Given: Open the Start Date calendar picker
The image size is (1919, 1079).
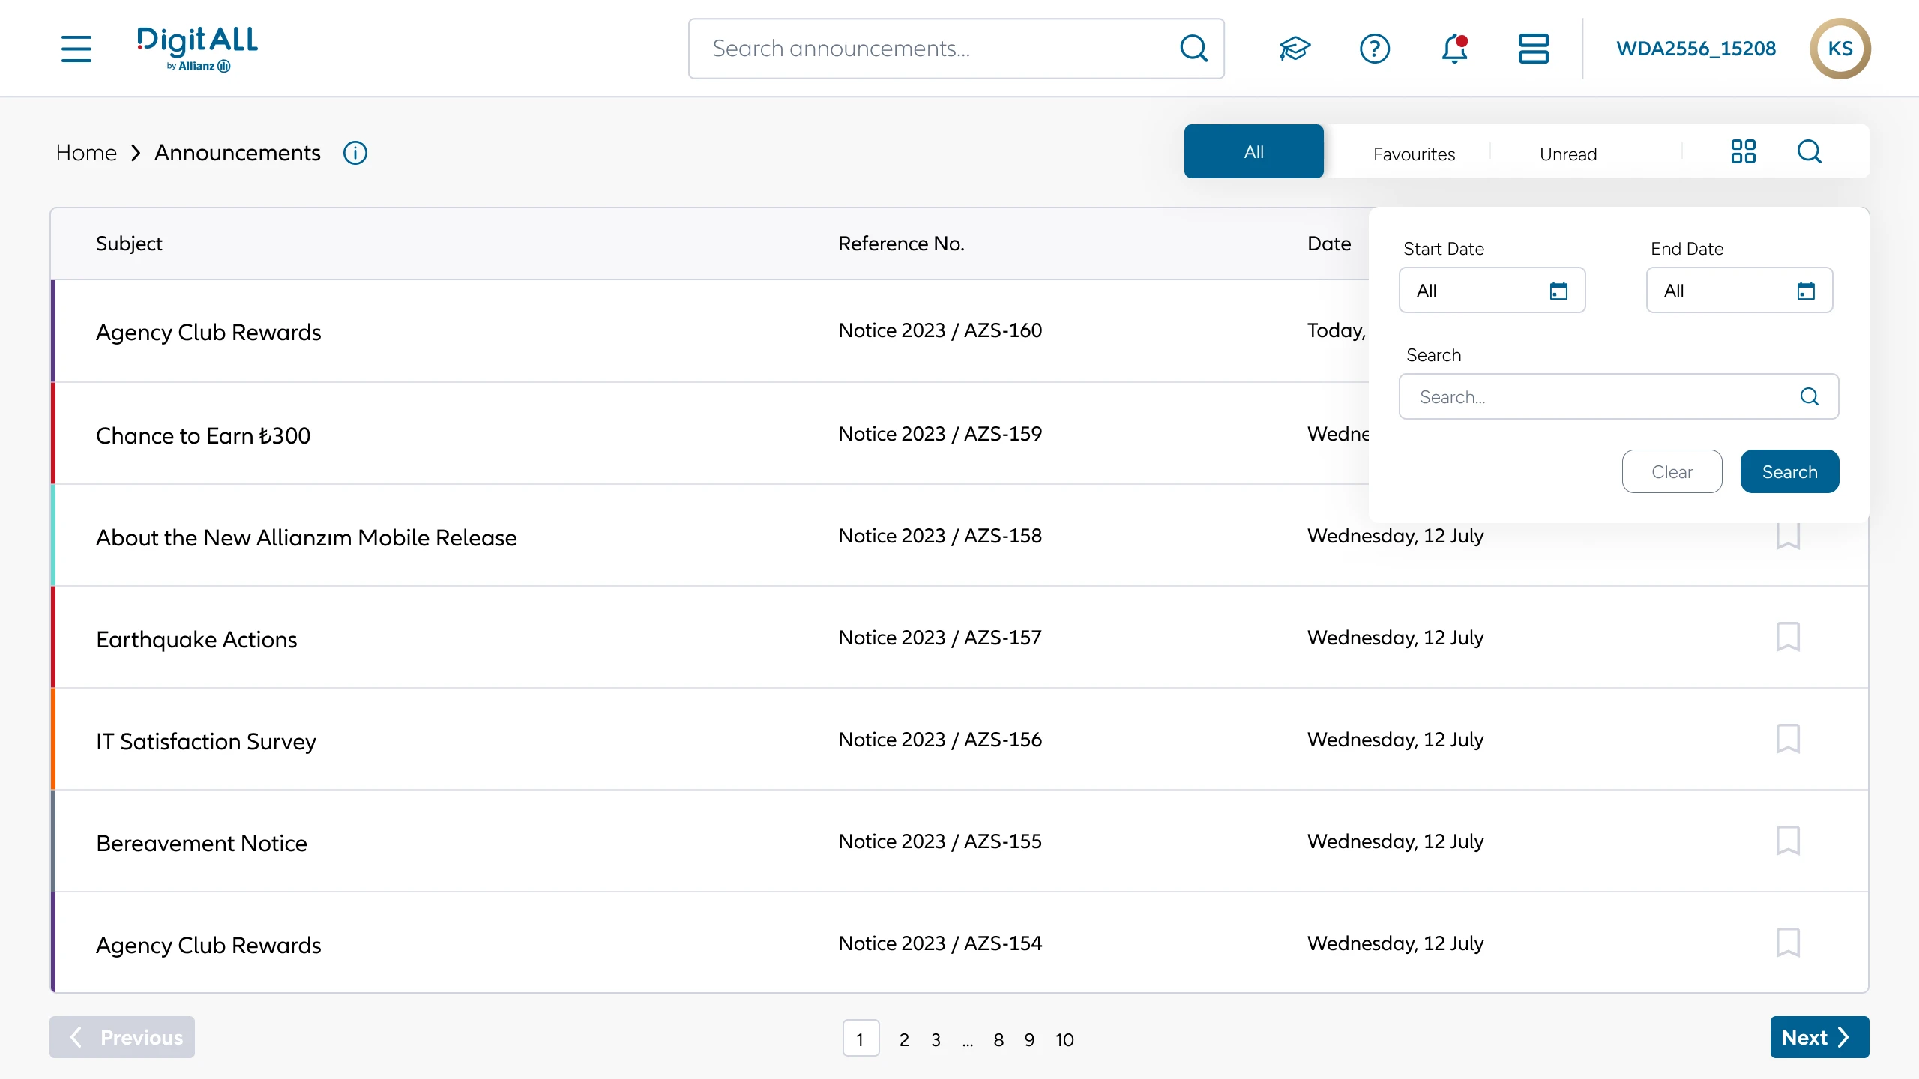Looking at the screenshot, I should pos(1558,291).
